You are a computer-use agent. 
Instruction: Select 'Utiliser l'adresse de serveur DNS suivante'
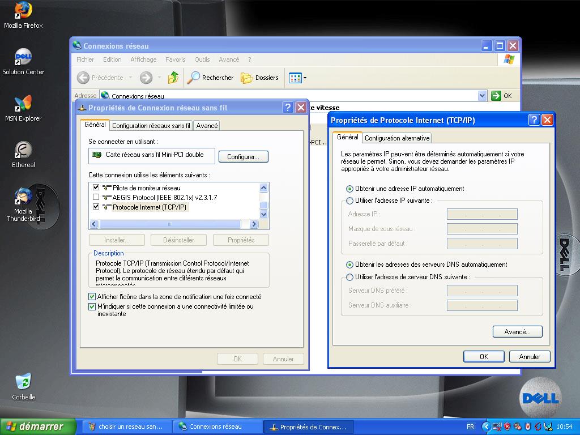click(350, 277)
